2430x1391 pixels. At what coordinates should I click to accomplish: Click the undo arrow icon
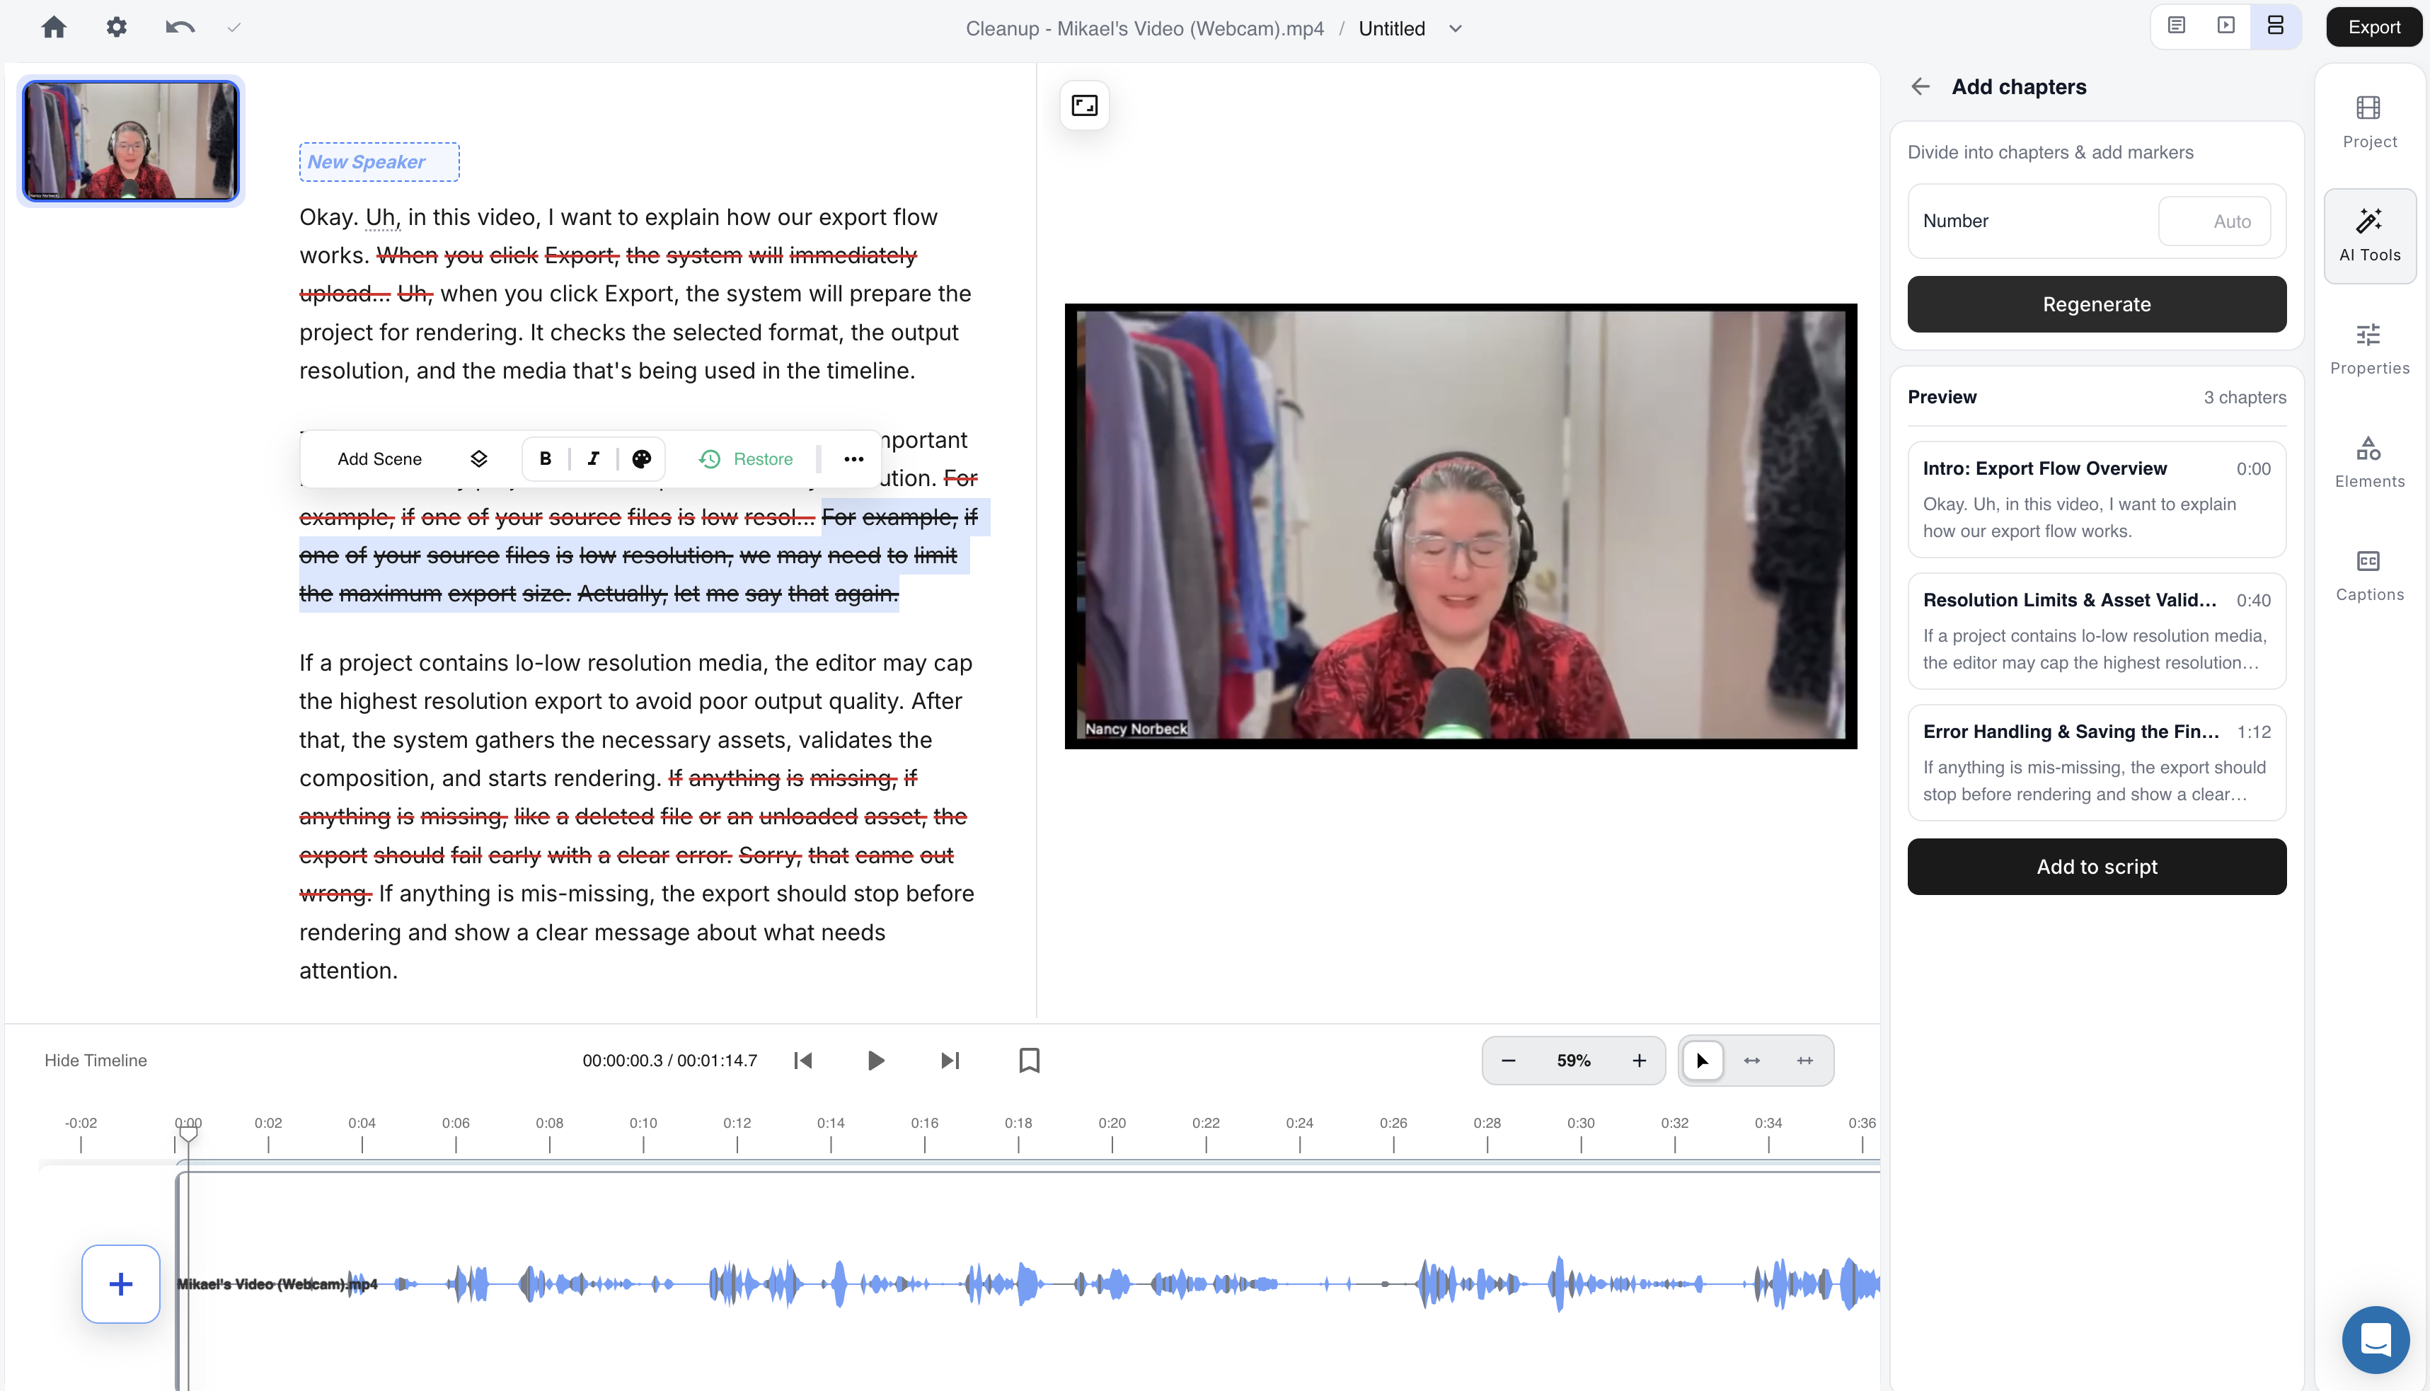coord(180,28)
